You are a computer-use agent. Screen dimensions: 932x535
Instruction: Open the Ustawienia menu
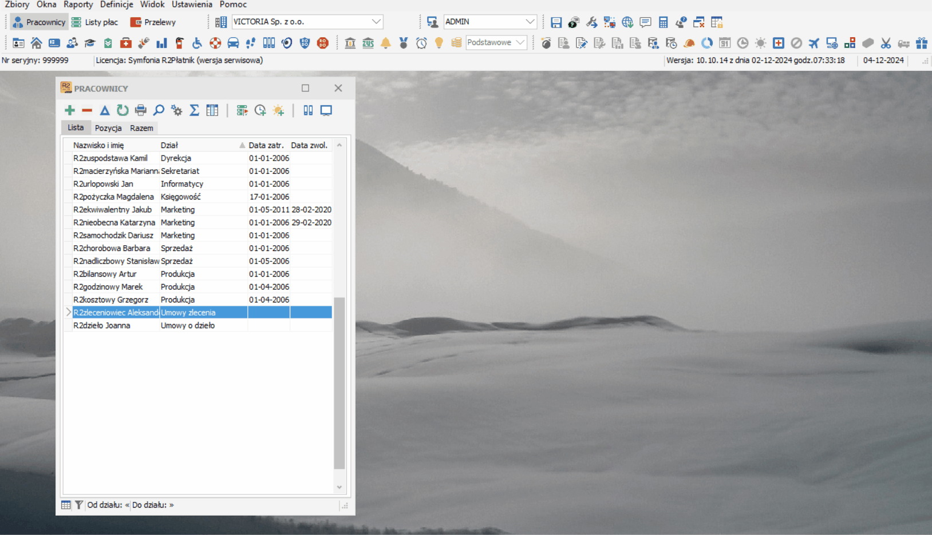click(x=192, y=5)
